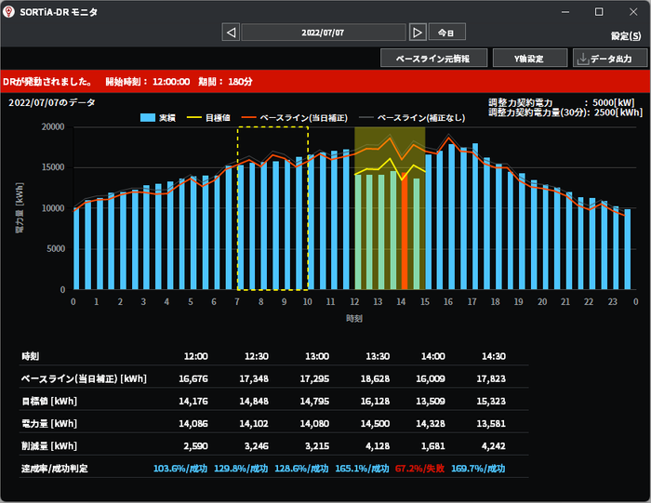Screen dimensions: 651x503
Task: Toggle 目標値 yellow series in legend
Action: pyautogui.click(x=208, y=118)
